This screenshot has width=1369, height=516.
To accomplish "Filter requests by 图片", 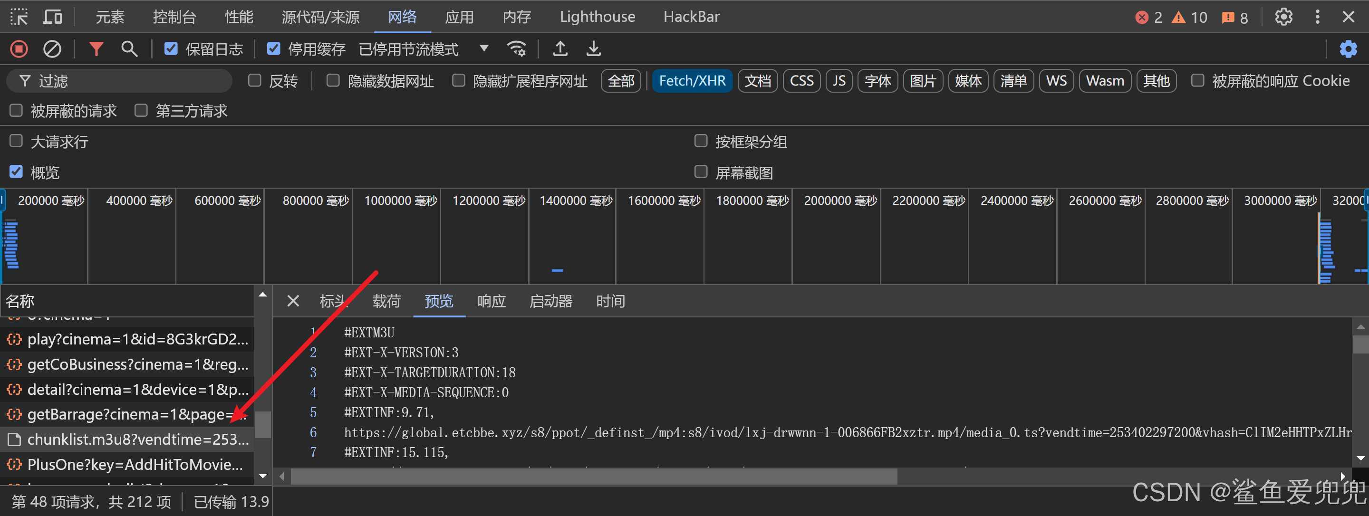I will (x=923, y=81).
